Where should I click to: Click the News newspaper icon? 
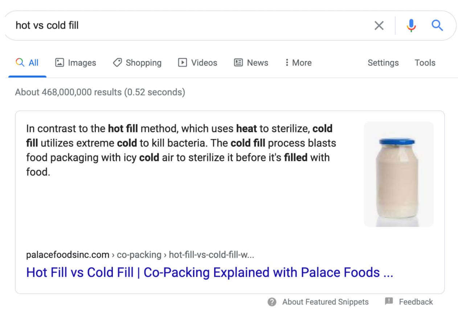click(x=238, y=63)
